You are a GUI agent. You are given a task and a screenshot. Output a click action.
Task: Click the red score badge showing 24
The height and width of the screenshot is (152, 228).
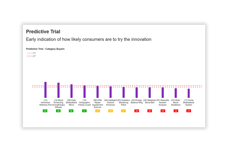(x=176, y=111)
